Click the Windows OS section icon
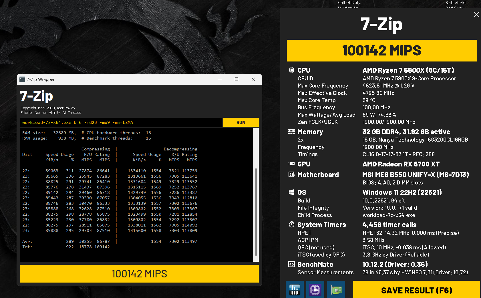The width and height of the screenshot is (481, 298). [x=291, y=192]
